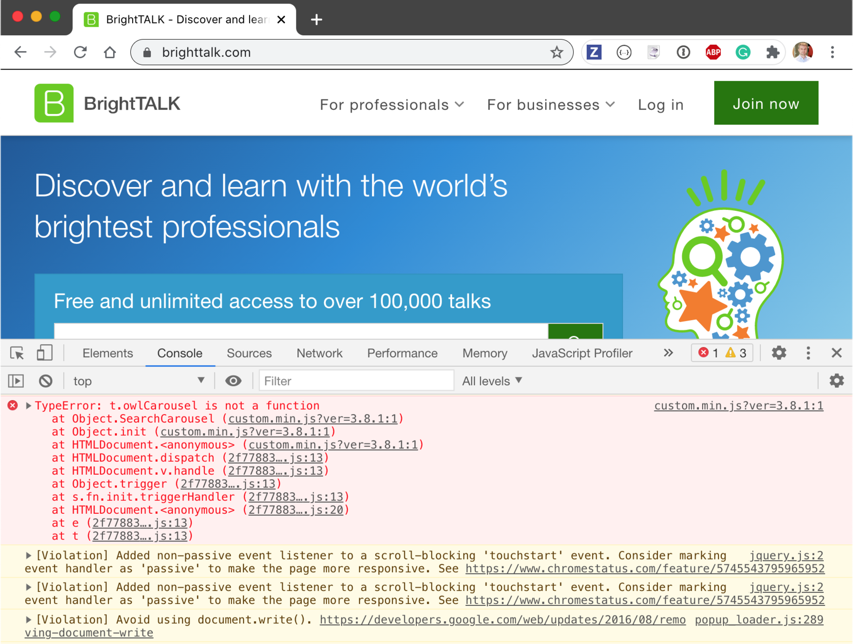The width and height of the screenshot is (853, 644).
Task: Go back to the previous page
Action: pos(20,52)
